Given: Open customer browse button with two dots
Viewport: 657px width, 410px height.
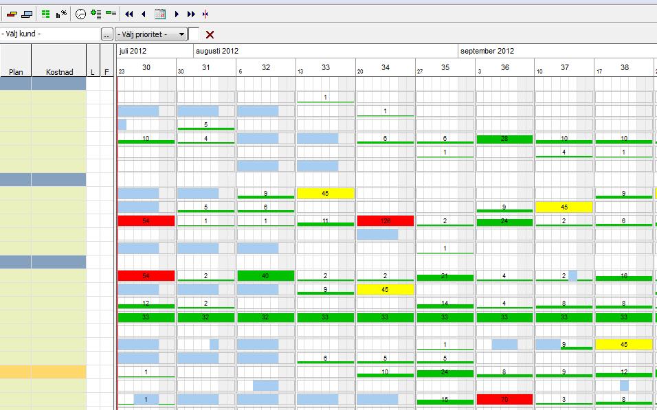Looking at the screenshot, I should (107, 34).
